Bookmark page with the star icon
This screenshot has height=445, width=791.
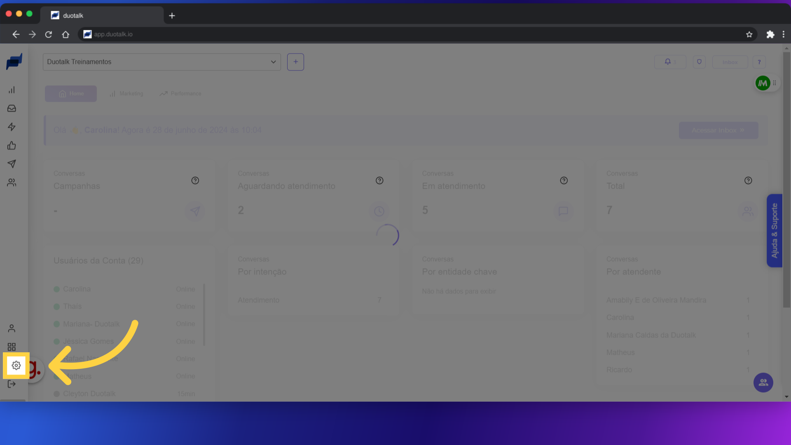749,34
